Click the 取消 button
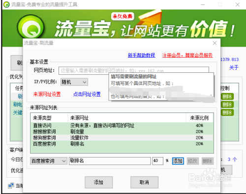The image size is (246, 194). click(x=144, y=182)
